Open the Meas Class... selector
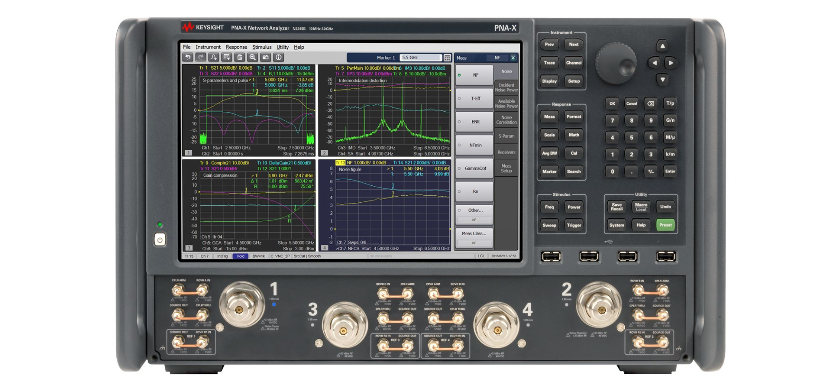The image size is (836, 381). point(474,234)
